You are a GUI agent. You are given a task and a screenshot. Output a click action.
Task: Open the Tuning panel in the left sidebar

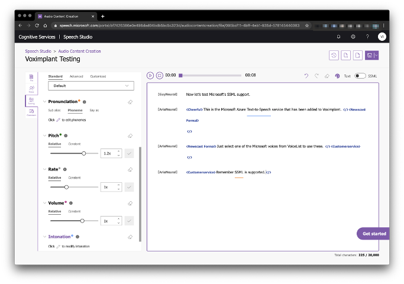(x=31, y=101)
